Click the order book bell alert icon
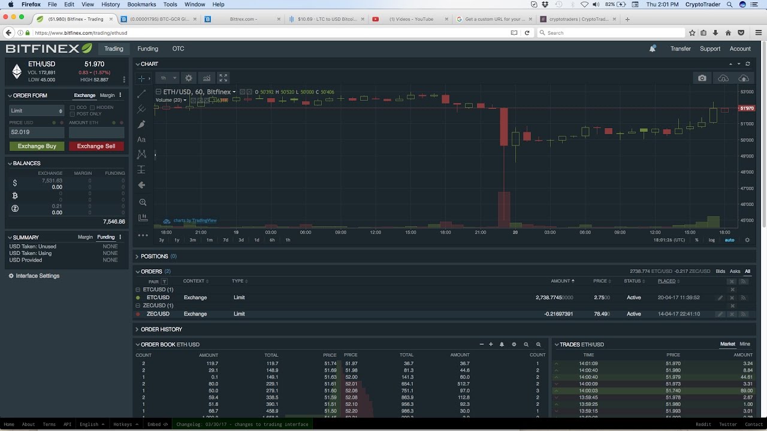Viewport: 767px width, 431px height. coord(502,345)
